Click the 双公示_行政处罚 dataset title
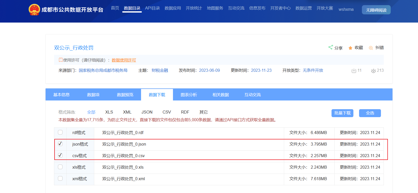 pos(74,48)
